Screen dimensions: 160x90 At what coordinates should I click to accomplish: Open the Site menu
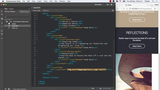[x=56, y=1]
